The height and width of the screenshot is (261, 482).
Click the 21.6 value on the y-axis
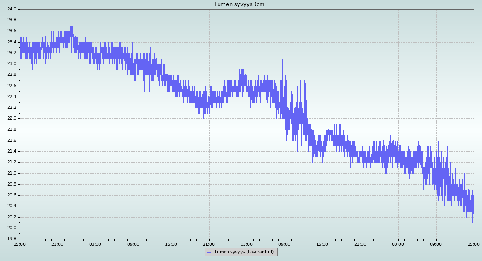coord(12,141)
